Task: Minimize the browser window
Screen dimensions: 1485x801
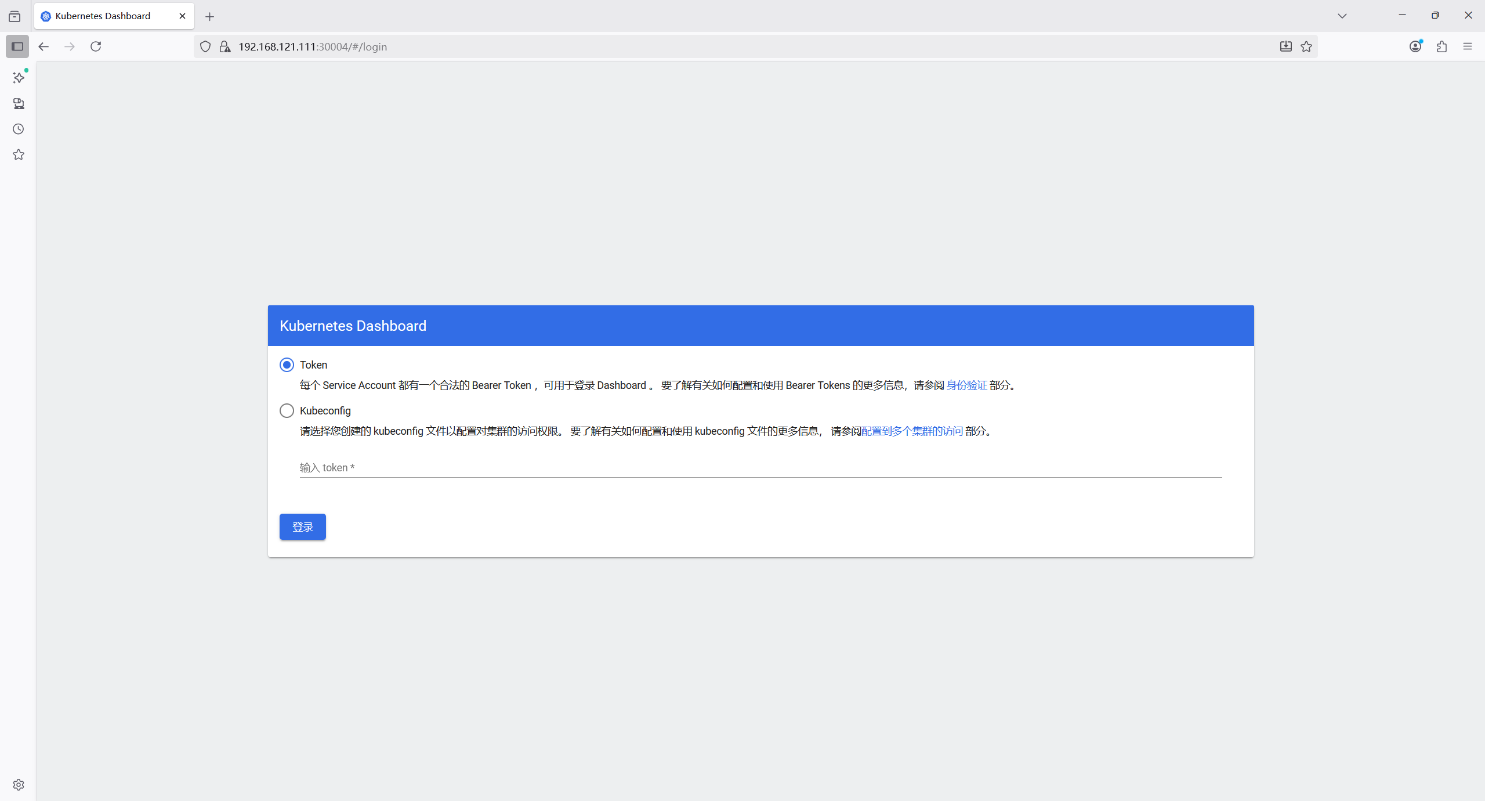Action: pos(1403,16)
